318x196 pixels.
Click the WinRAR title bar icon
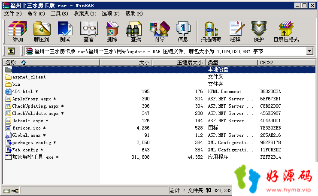(x=6, y=6)
